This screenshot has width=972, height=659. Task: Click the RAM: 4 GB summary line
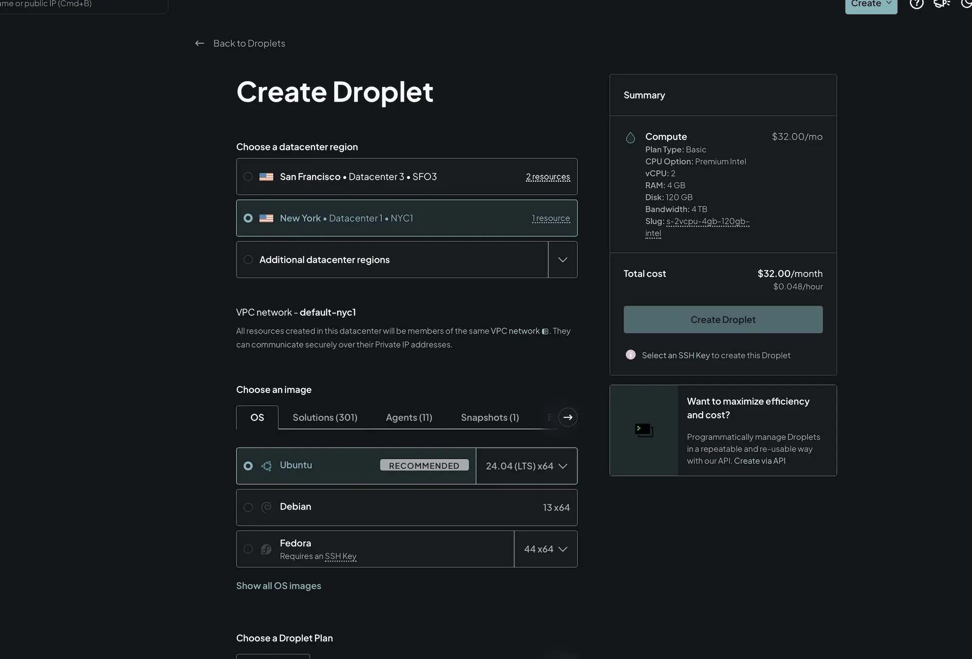point(665,186)
